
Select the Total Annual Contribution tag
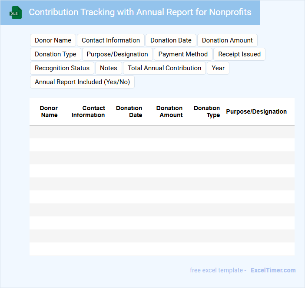tap(164, 68)
